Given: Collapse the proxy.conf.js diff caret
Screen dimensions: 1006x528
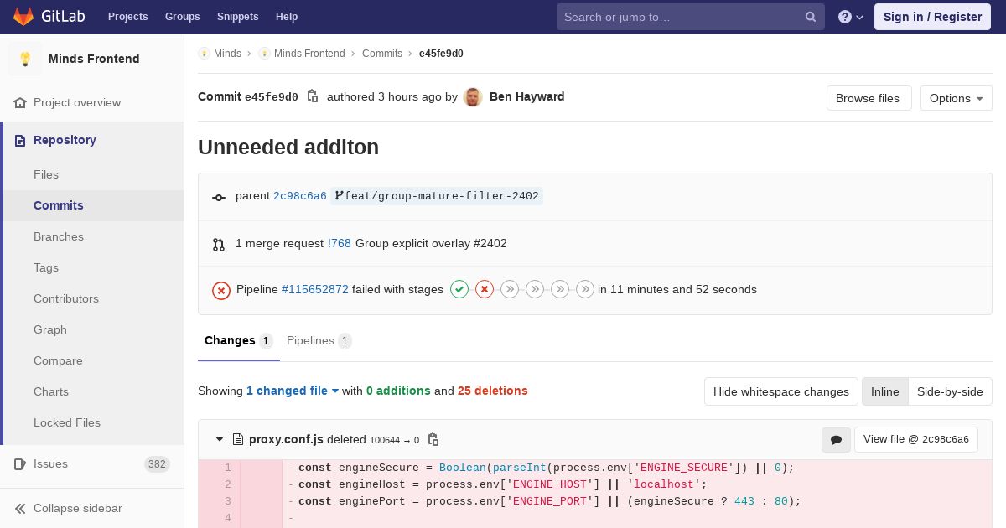Looking at the screenshot, I should [x=220, y=439].
